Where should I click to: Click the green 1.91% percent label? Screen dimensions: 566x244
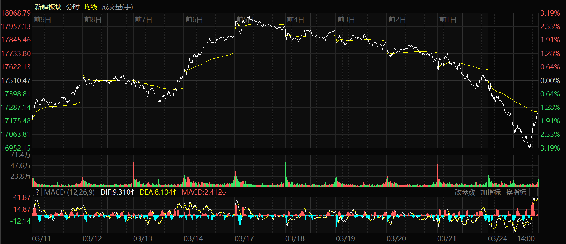(x=550, y=121)
